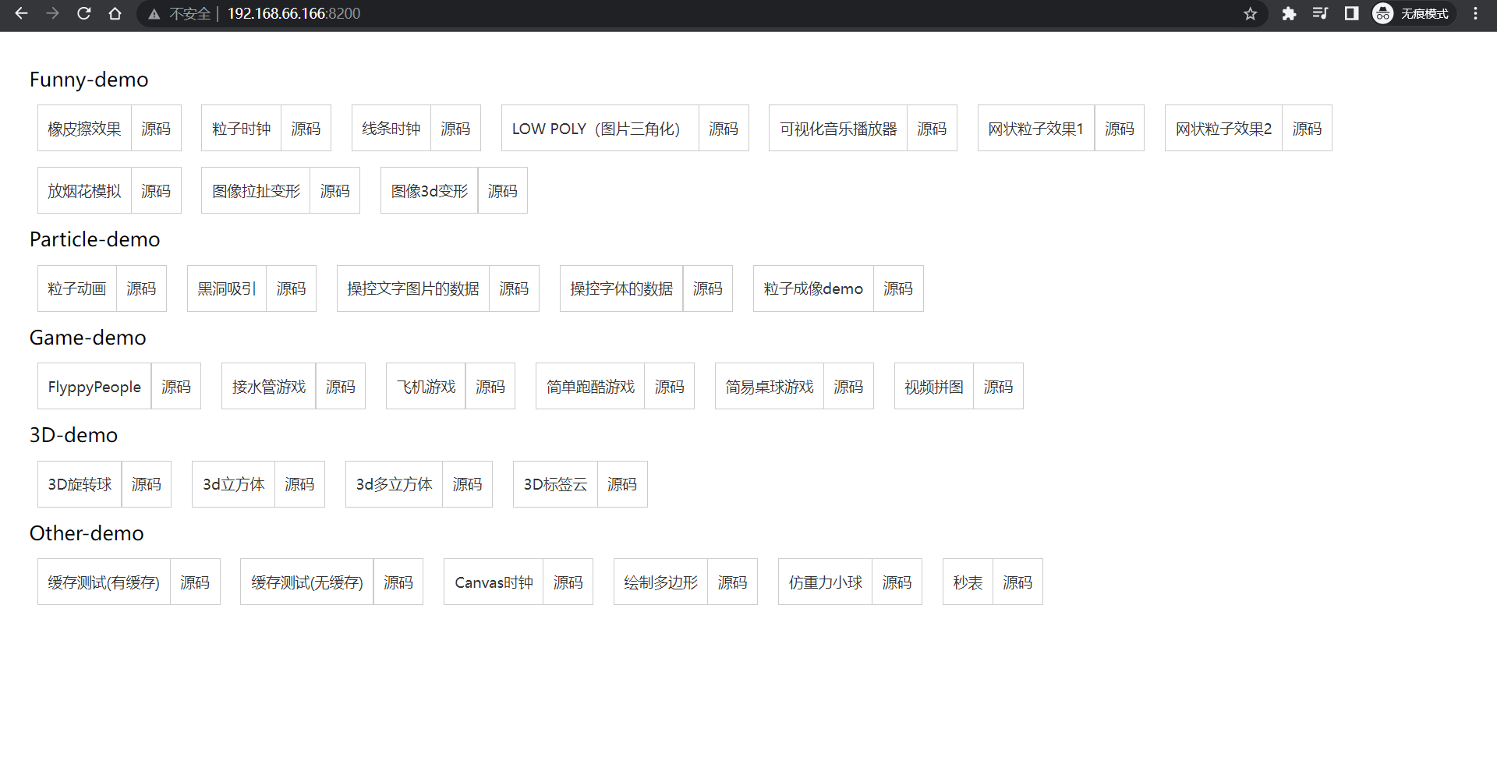
Task: Click the not-secure warning icon
Action: [154, 13]
